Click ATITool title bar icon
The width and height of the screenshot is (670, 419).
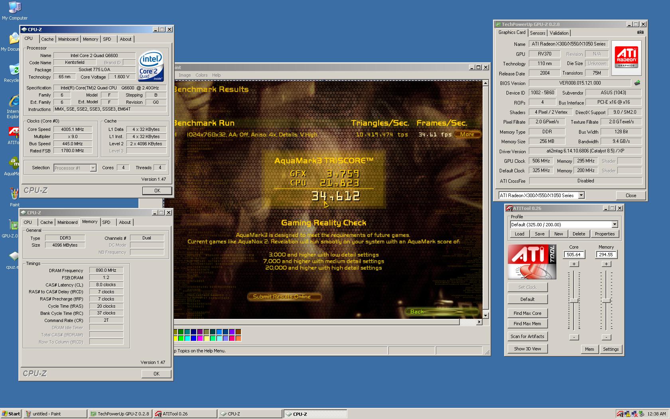click(x=509, y=208)
